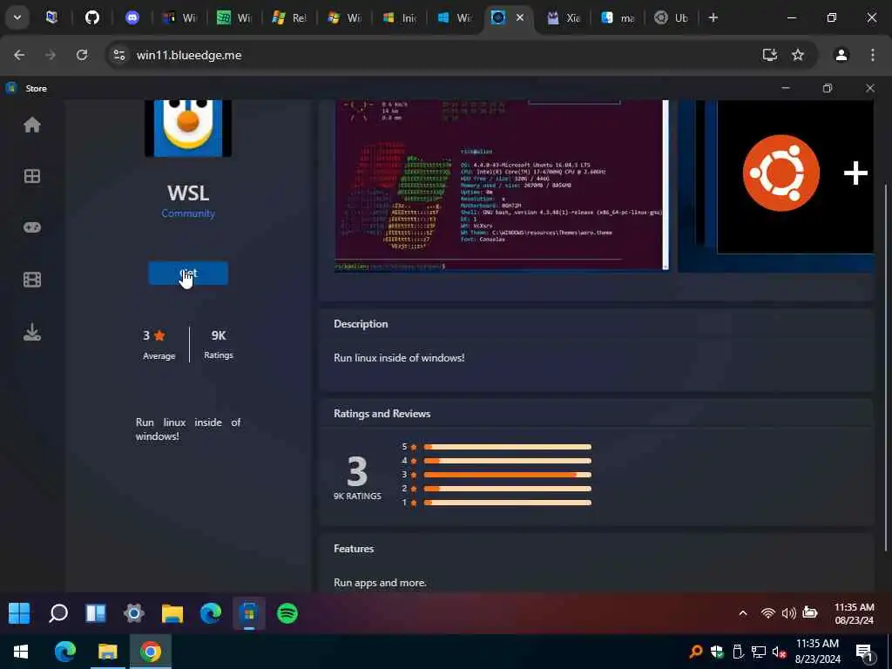Open File Explorer in host taskbar
This screenshot has width=892, height=669.
pos(107,652)
